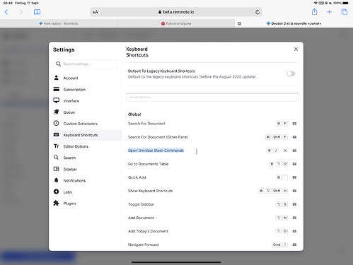Toggle Default To Legacy Keyboard Shortcuts switch

click(291, 73)
